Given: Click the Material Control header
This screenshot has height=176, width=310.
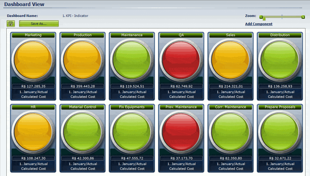Looking at the screenshot, I should point(83,107).
